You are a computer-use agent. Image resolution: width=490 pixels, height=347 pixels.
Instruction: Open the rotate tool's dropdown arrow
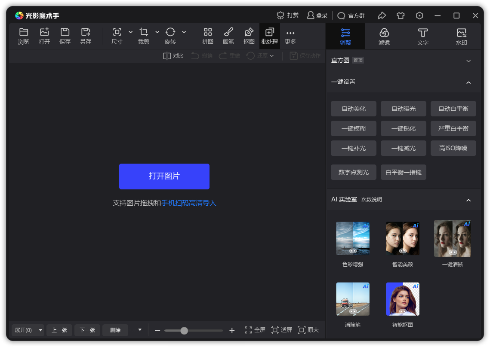pos(184,33)
